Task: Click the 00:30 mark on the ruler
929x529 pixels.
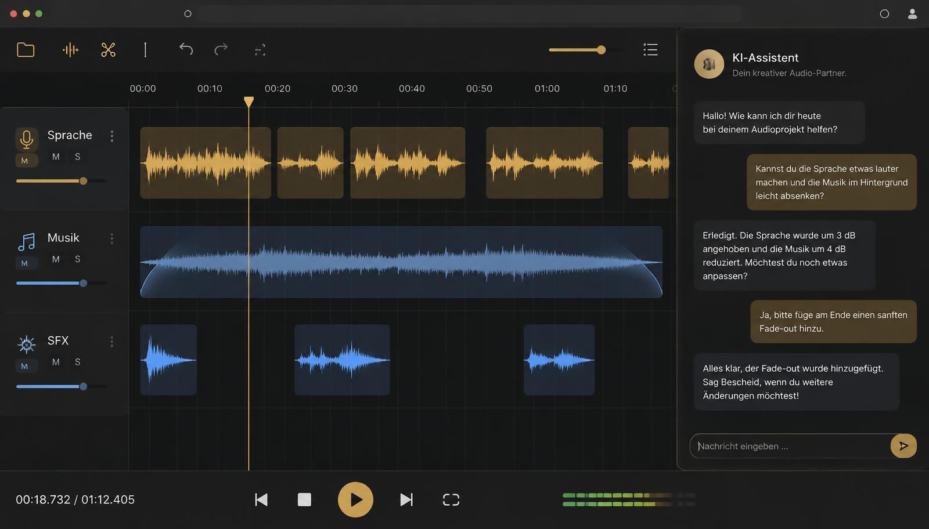Action: pyautogui.click(x=344, y=89)
